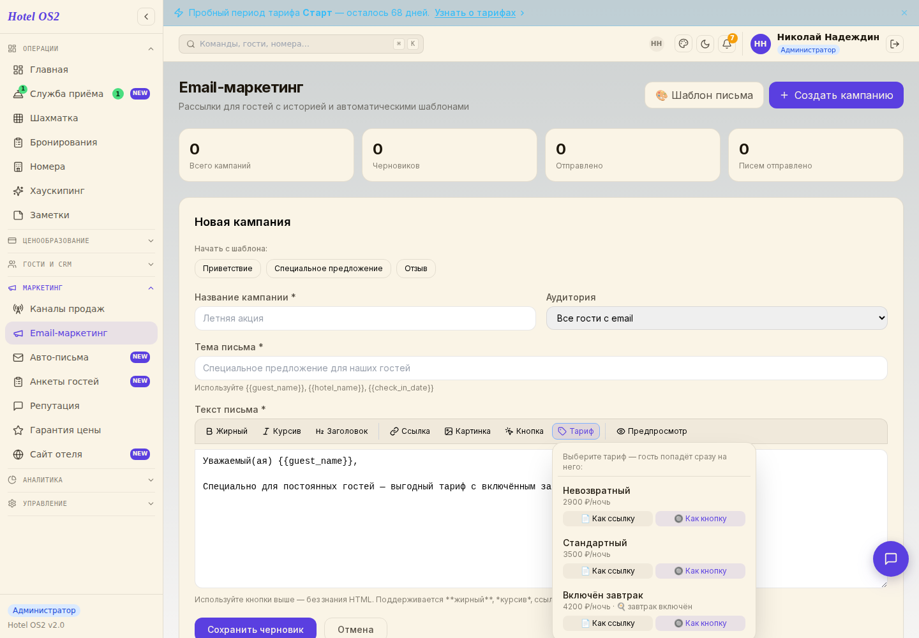Image resolution: width=919 pixels, height=638 pixels.
Task: Select Email-маркетинг sidebar item
Action: [x=81, y=333]
